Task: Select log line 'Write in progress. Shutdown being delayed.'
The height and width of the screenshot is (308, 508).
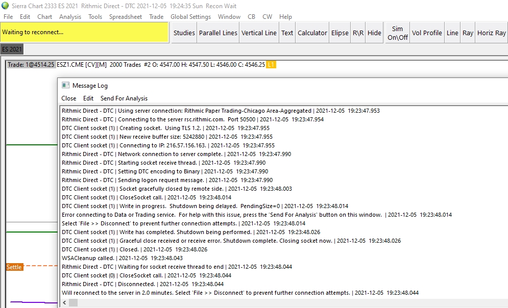Action: 205,206
